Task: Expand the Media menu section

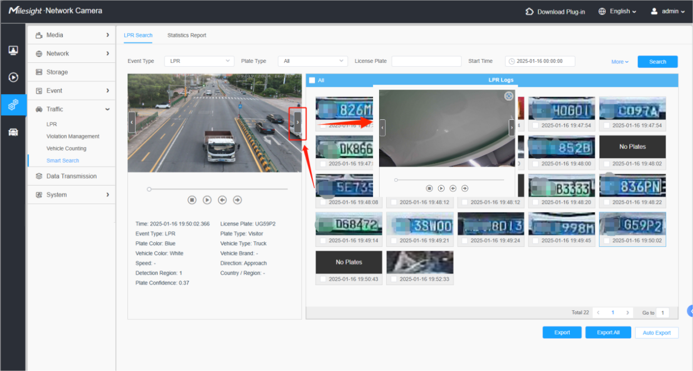Action: 71,35
